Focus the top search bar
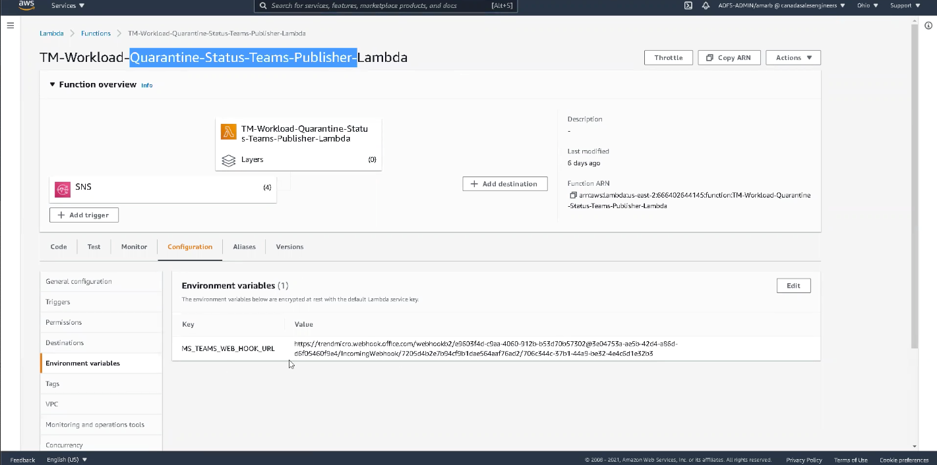The image size is (937, 465). (386, 5)
